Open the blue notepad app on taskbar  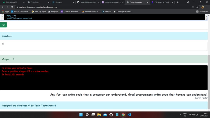pos(117,115)
